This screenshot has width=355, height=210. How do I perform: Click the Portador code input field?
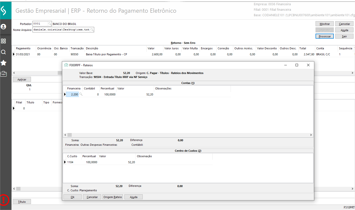(40, 24)
